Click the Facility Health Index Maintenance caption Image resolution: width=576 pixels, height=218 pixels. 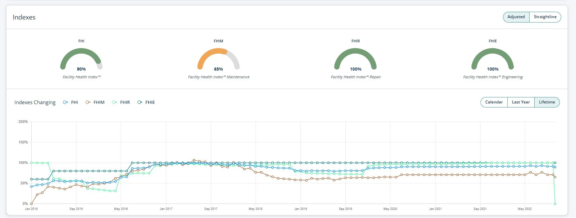pos(219,77)
